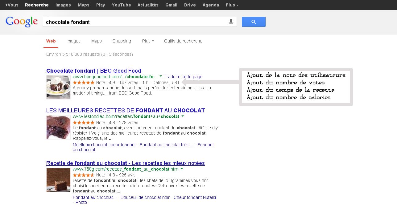Open the lesfoodies.com URL dropdown arrow
397x210 pixels.
[183, 116]
